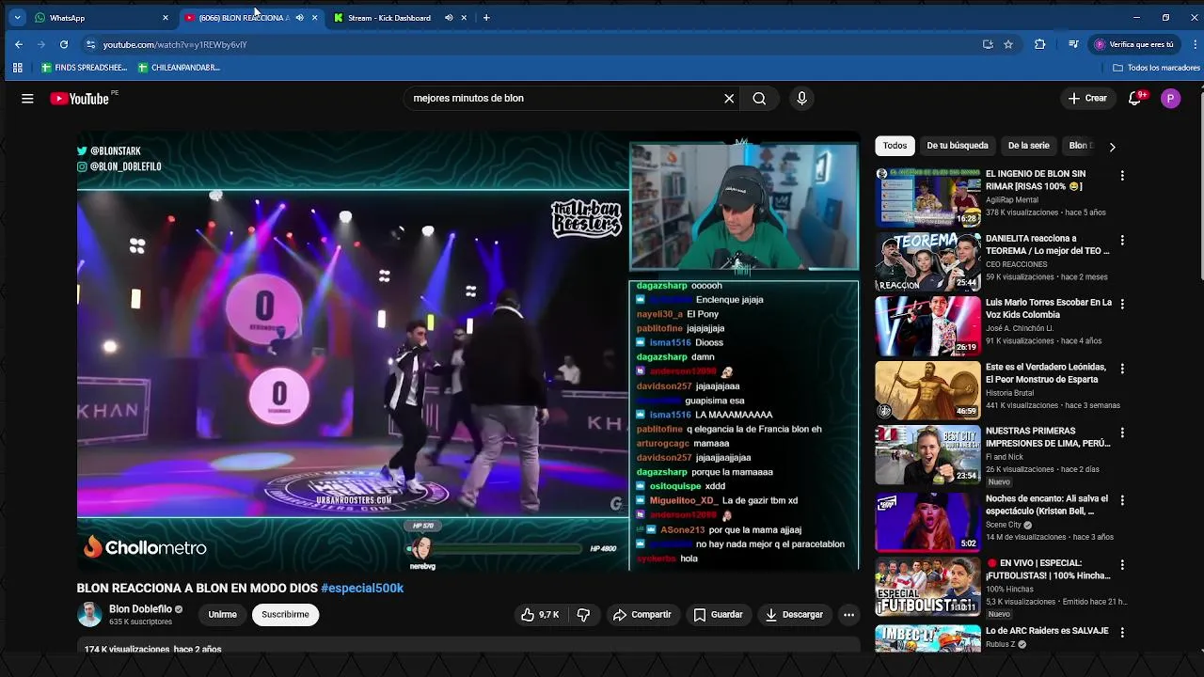Clear the search box text

[729, 98]
